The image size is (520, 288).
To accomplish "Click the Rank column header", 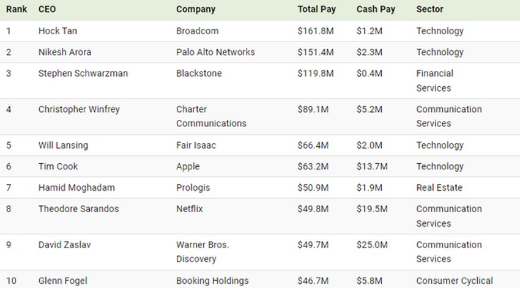I will click(x=17, y=9).
